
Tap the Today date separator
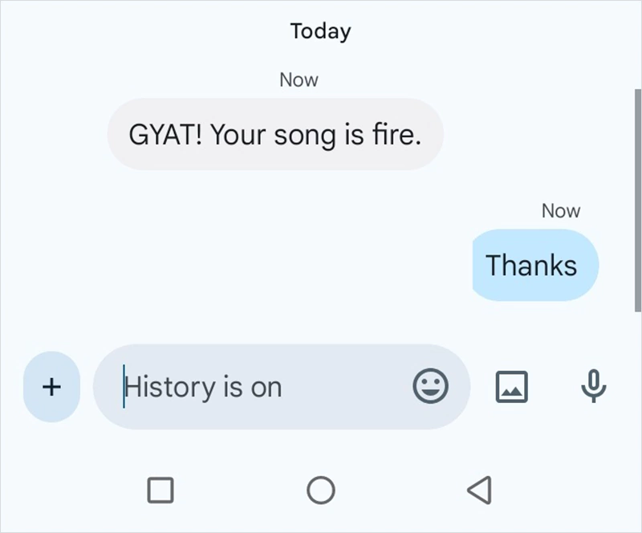click(319, 31)
